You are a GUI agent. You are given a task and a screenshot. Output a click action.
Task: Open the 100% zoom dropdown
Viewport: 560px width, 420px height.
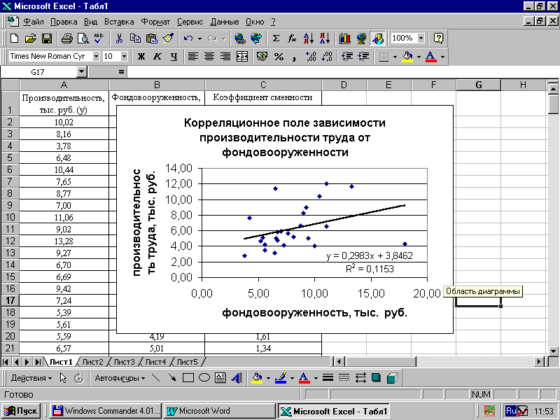(421, 38)
